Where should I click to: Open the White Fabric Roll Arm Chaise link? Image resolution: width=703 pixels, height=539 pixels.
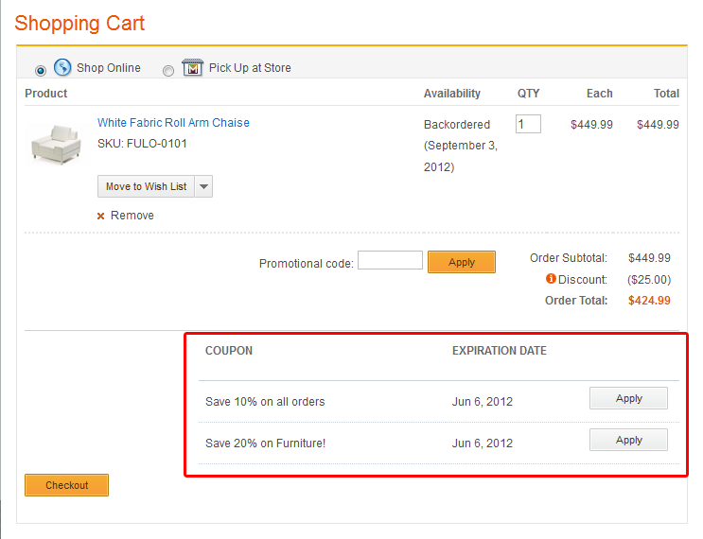(x=173, y=123)
